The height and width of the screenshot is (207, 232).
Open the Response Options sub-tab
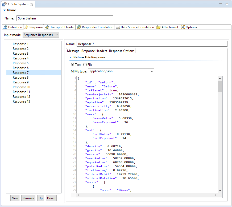[x=122, y=51]
